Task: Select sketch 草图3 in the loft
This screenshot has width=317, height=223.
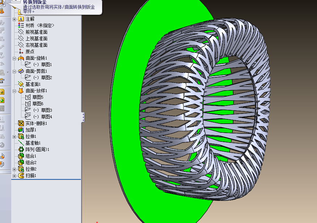Action: pos(38,110)
